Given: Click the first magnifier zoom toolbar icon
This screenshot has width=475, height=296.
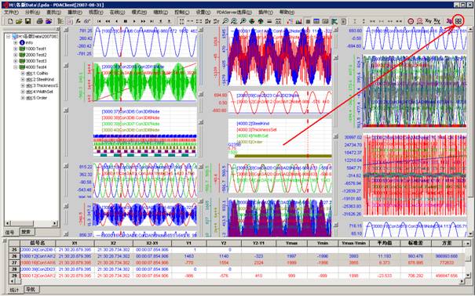Looking at the screenshot, I should (225, 21).
